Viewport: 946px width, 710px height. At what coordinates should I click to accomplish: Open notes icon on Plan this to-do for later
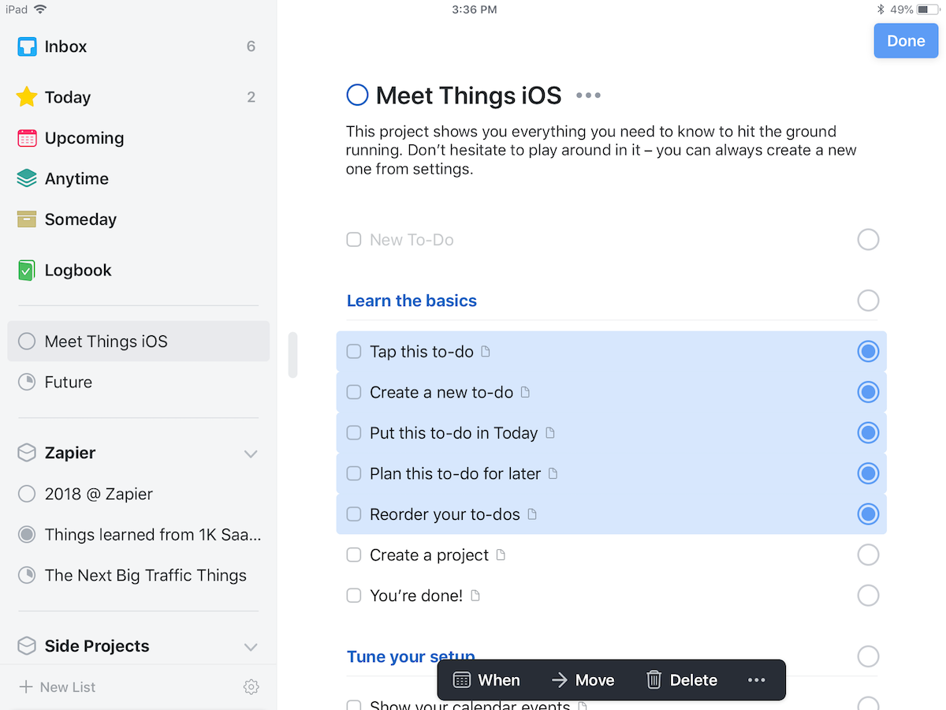tap(553, 473)
